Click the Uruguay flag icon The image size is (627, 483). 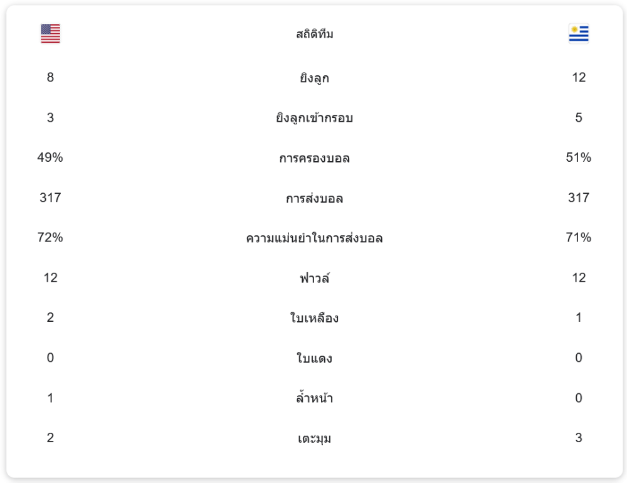click(578, 34)
